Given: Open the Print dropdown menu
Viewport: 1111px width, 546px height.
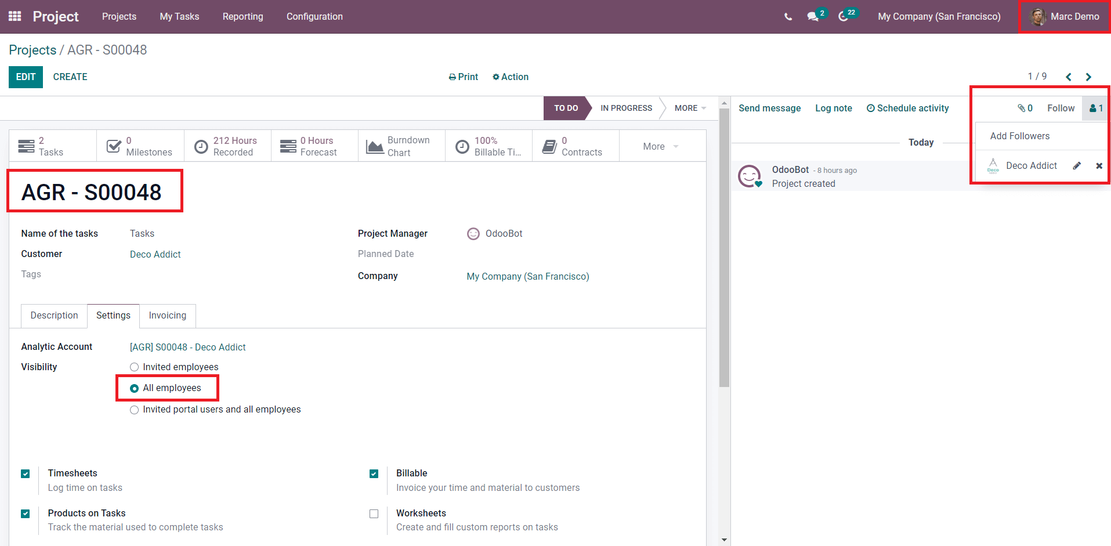Looking at the screenshot, I should pyautogui.click(x=464, y=77).
